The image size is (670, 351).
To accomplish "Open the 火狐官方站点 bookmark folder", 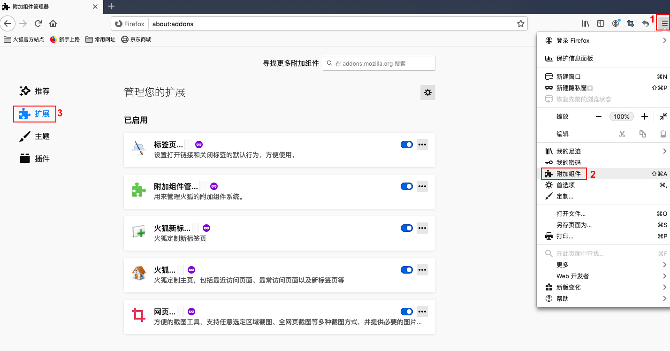I will tap(24, 39).
